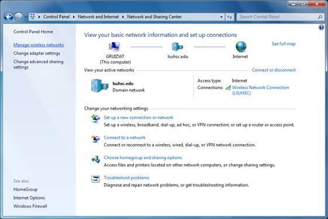Open help with the question mark icon

pos(321,28)
